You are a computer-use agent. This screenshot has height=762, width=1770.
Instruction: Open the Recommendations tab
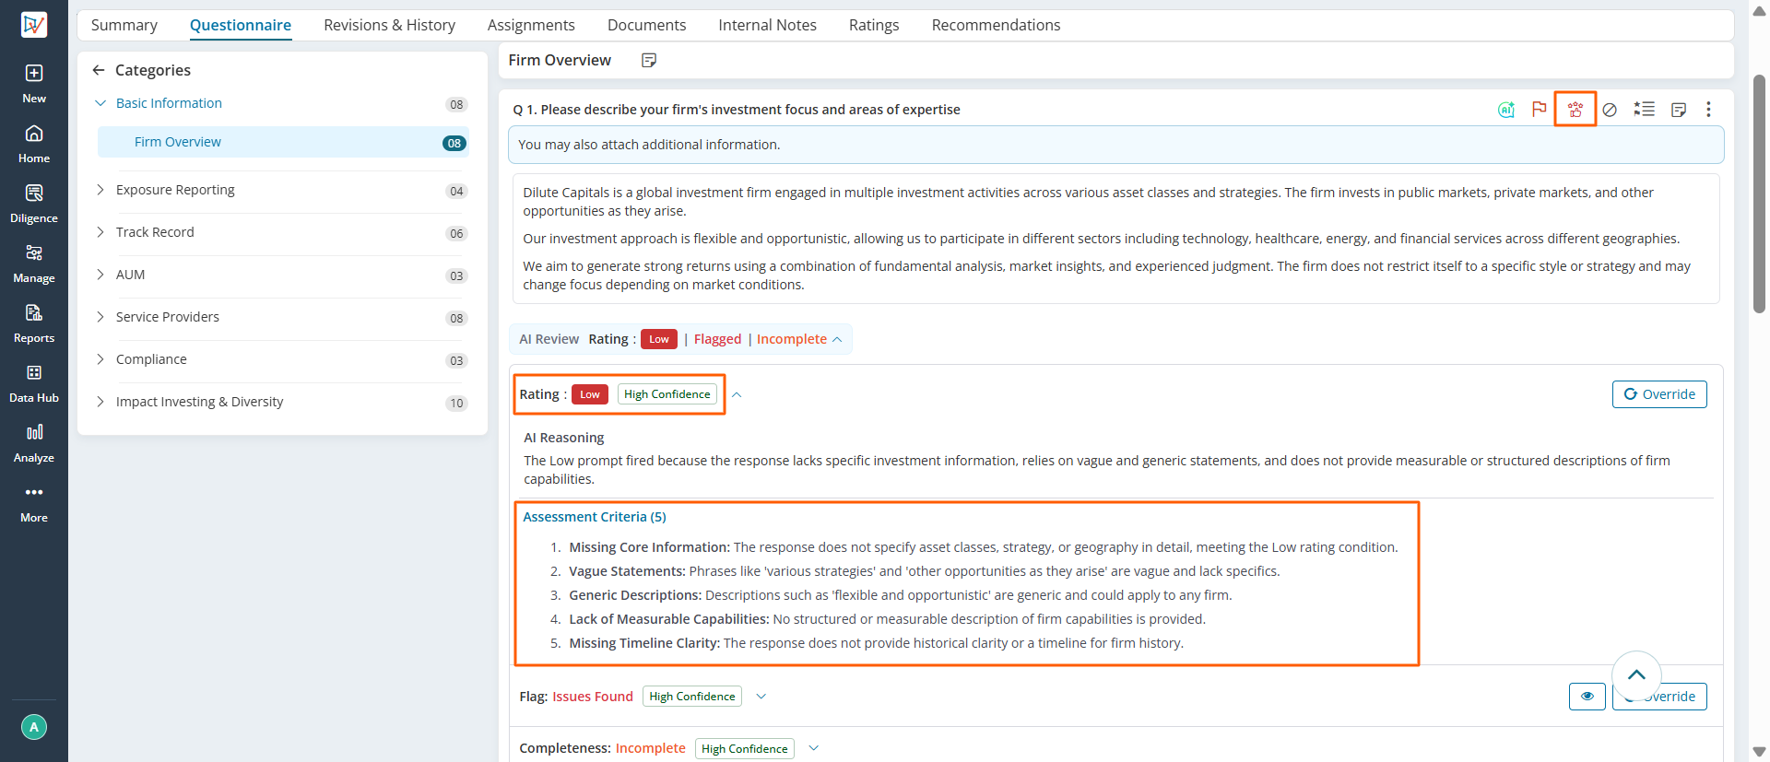(996, 25)
